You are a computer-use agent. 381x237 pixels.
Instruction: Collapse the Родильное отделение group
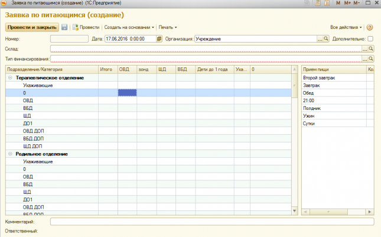pyautogui.click(x=10, y=154)
